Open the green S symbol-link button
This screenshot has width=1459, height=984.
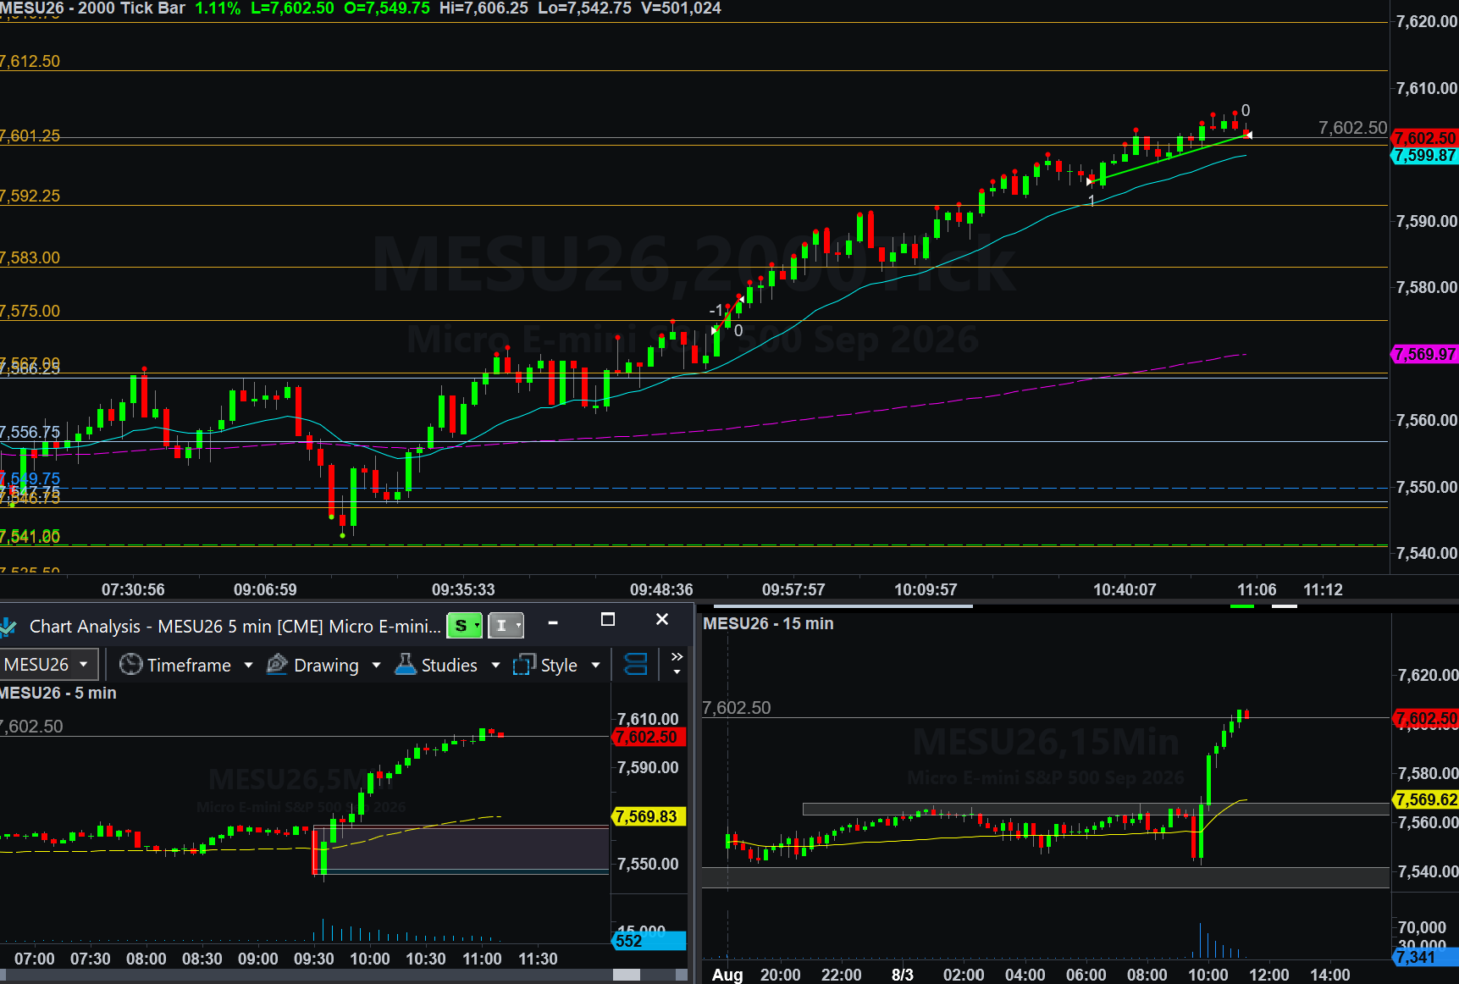click(x=464, y=626)
